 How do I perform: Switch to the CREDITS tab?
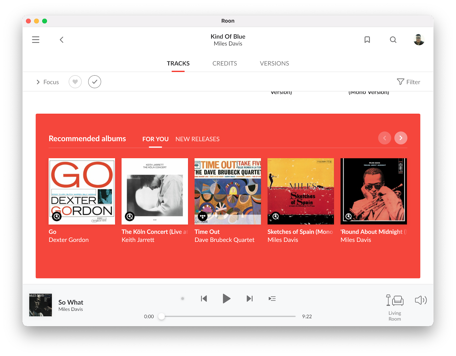225,63
